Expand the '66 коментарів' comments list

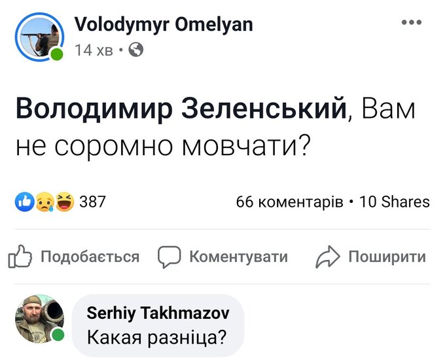pos(289,202)
